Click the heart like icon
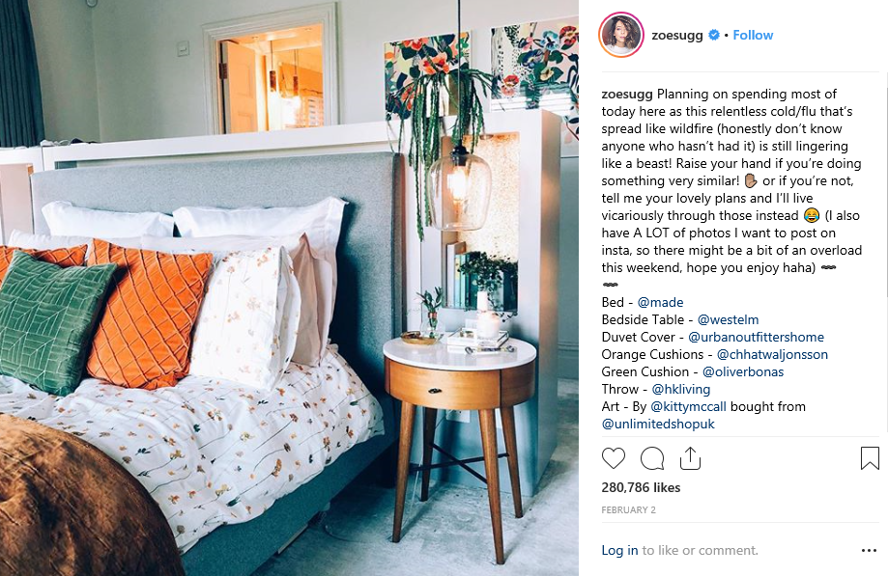 click(x=614, y=458)
